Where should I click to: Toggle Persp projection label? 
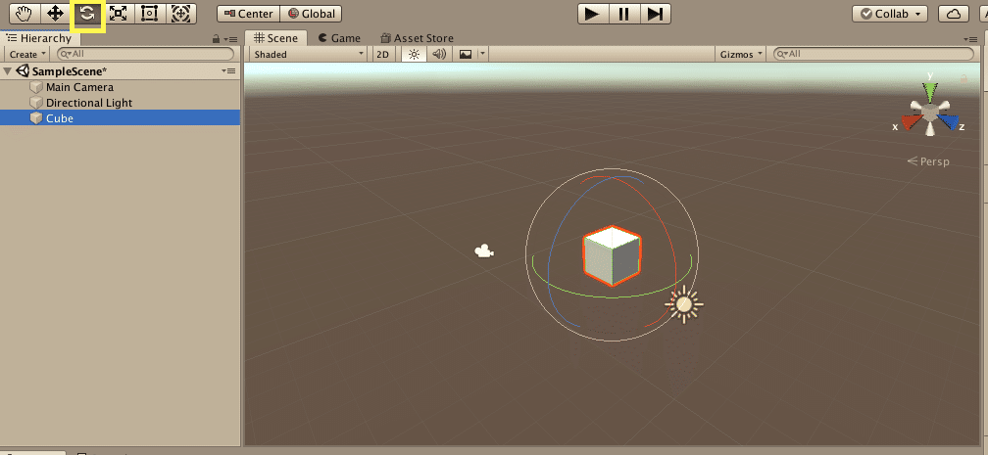928,161
